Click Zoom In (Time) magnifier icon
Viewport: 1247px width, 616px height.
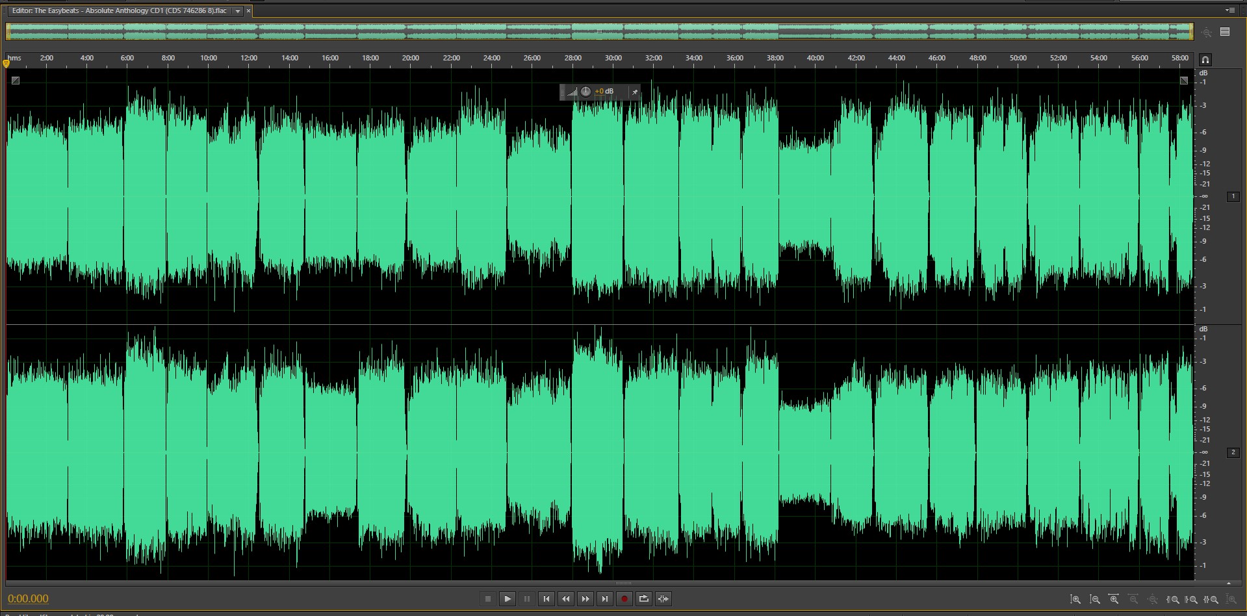coord(1114,599)
